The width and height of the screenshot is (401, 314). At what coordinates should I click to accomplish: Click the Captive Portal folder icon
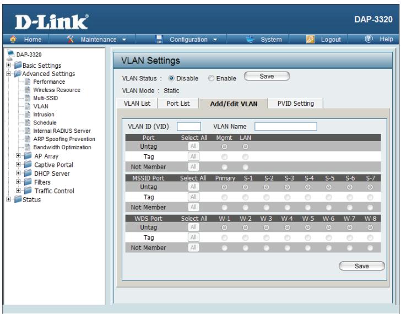click(x=28, y=164)
